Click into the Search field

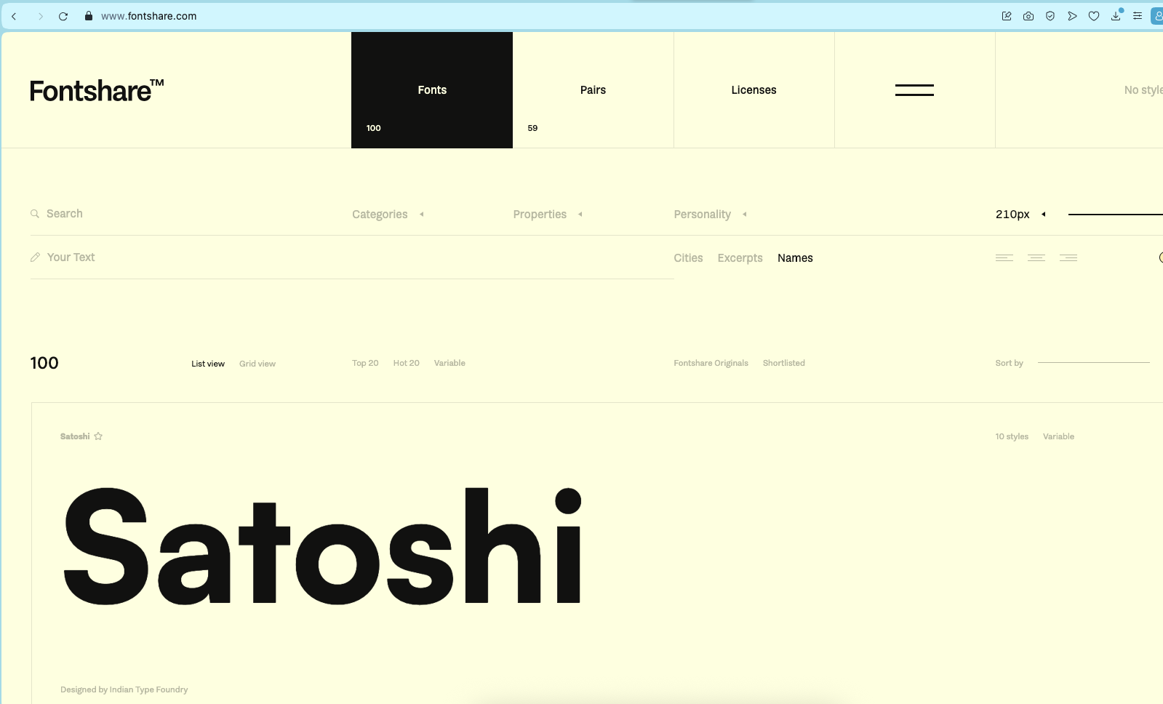[191, 214]
